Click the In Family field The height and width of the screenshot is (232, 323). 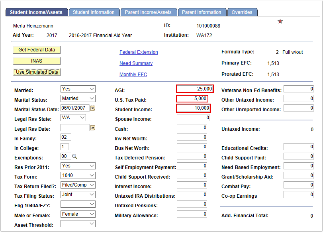tap(66, 137)
